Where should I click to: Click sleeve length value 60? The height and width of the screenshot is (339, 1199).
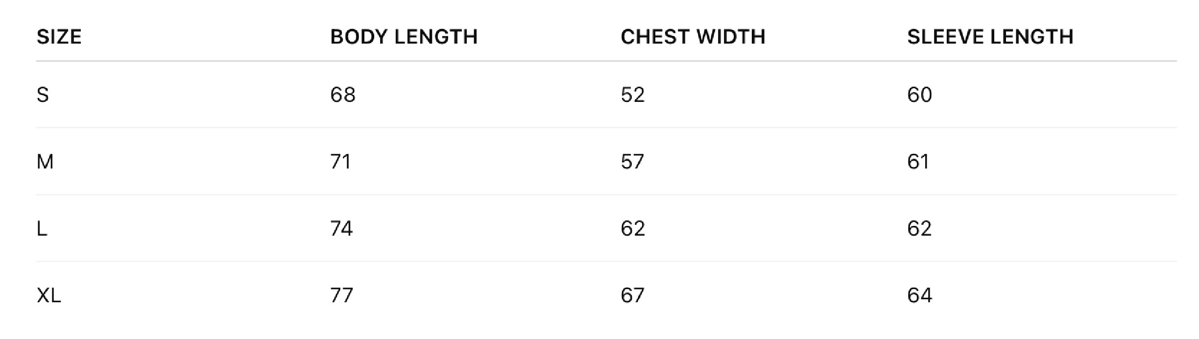point(919,95)
